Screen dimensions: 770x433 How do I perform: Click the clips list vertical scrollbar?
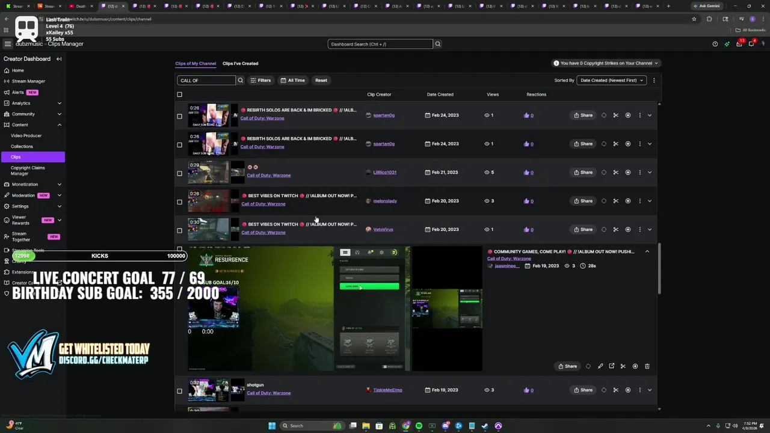tap(659, 269)
